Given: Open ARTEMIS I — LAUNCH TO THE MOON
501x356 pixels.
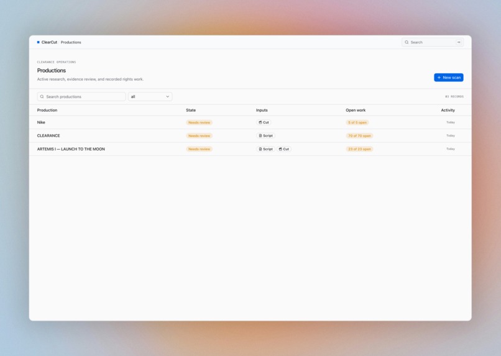Looking at the screenshot, I should (x=250, y=149).
